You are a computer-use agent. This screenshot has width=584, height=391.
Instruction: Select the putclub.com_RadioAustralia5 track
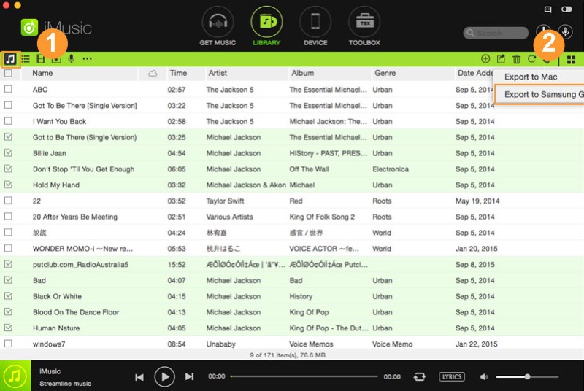pos(80,265)
